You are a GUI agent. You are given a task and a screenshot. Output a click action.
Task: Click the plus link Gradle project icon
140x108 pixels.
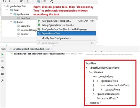click(x=9, y=1)
